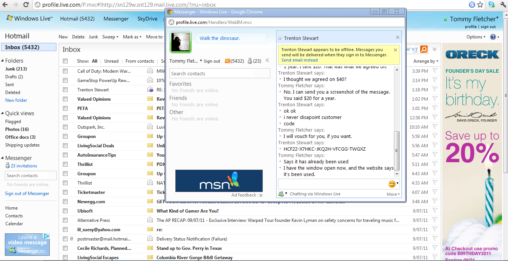The height and width of the screenshot is (261, 508).
Task: Click the chat message text input box
Action: point(333,184)
